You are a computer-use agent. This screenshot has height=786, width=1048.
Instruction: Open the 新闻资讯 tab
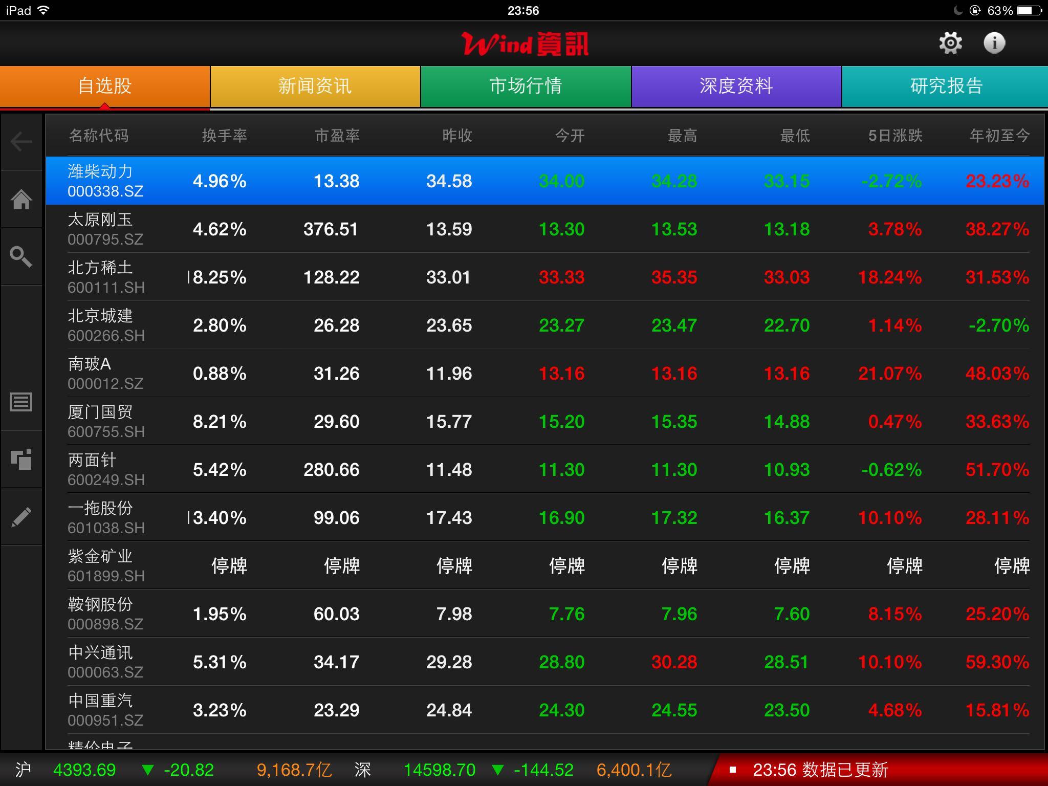coord(315,86)
